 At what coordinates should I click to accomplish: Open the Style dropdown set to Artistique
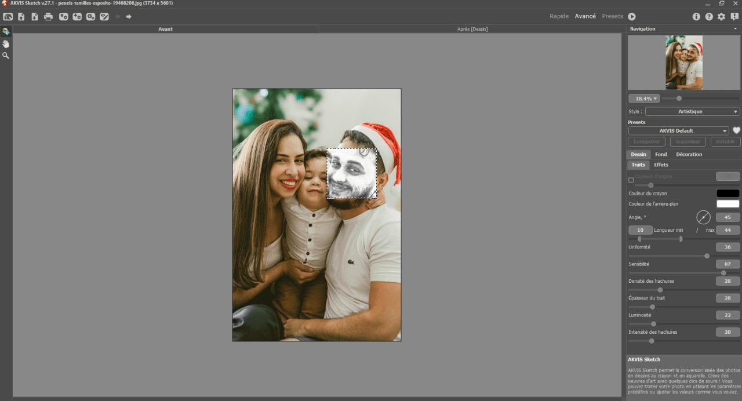[693, 111]
